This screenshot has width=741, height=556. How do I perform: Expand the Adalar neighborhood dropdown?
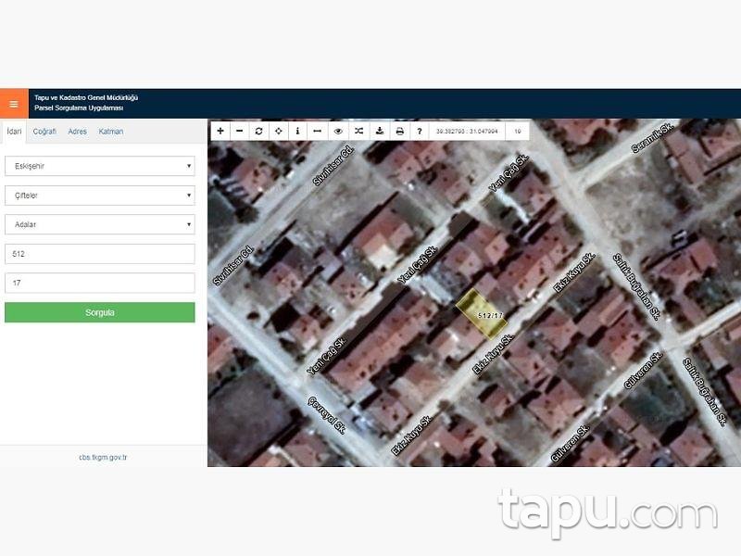[100, 224]
